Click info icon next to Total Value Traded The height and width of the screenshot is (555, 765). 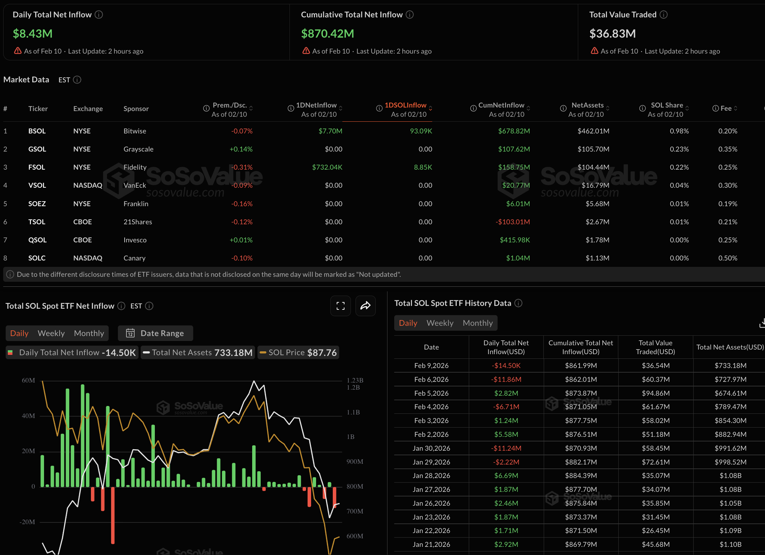pyautogui.click(x=663, y=15)
